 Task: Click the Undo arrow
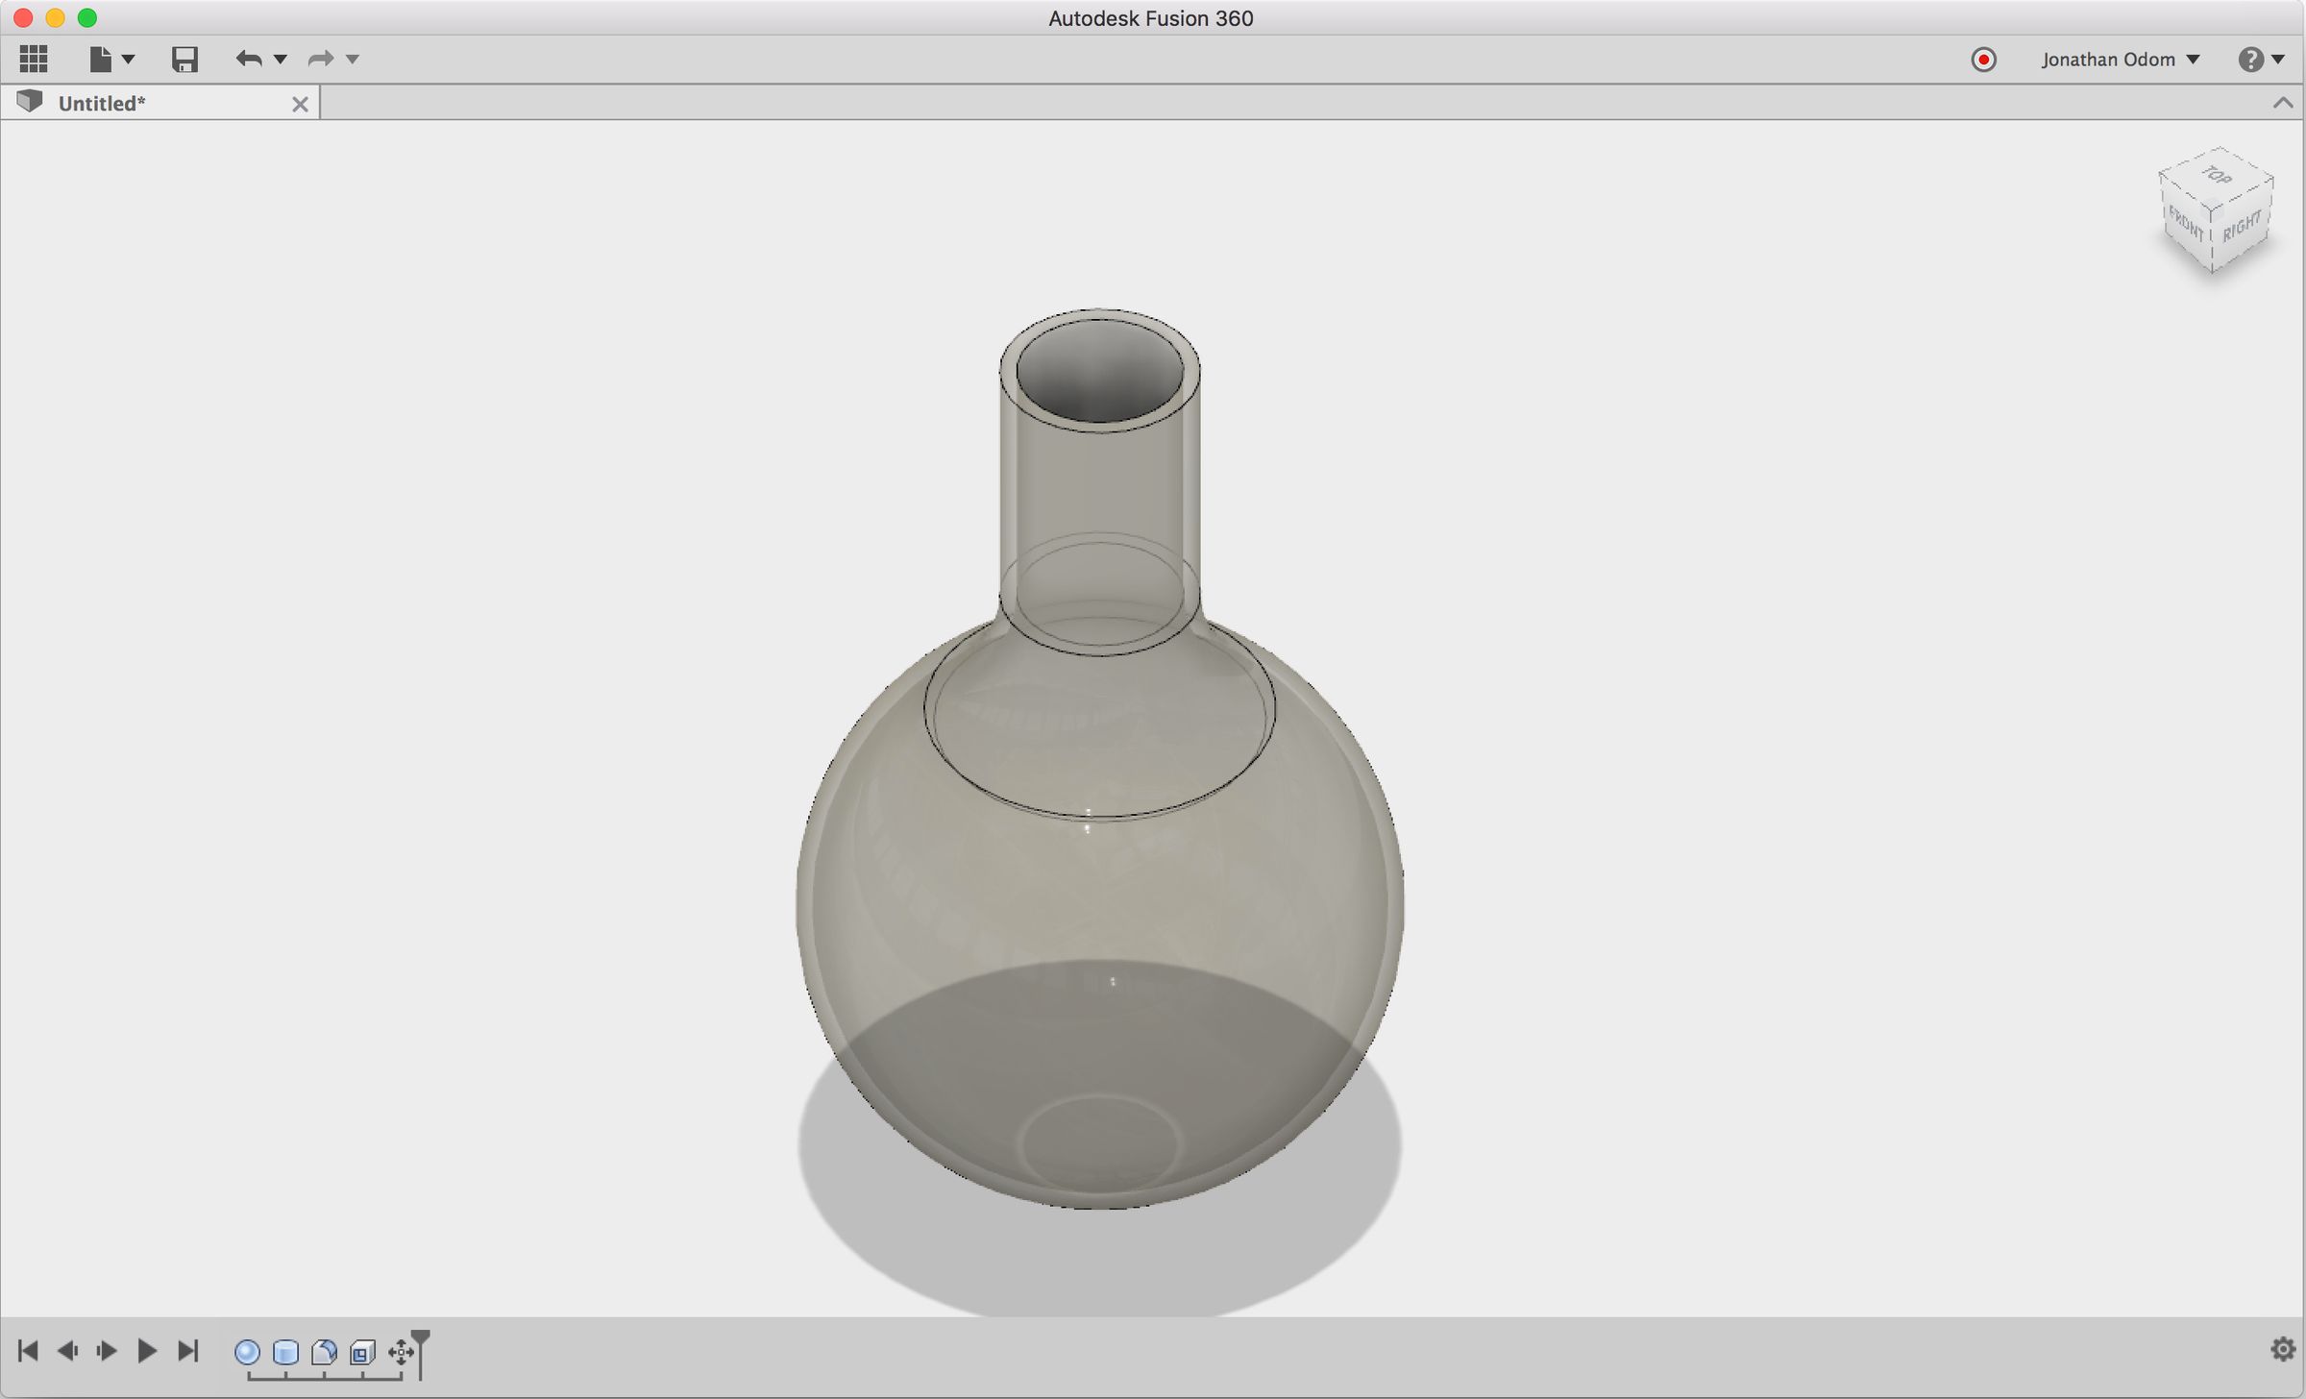pyautogui.click(x=249, y=60)
